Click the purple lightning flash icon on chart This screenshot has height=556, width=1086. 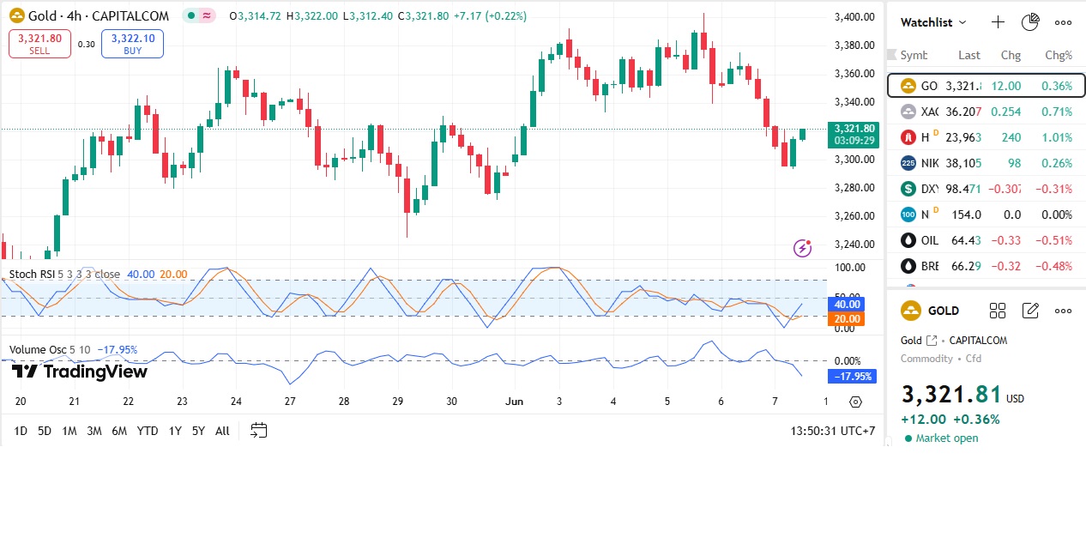(803, 248)
